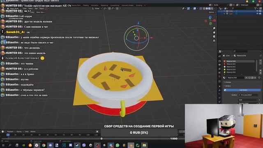Select solid viewport shading sphere
This screenshot has height=148, width=263.
click(207, 8)
